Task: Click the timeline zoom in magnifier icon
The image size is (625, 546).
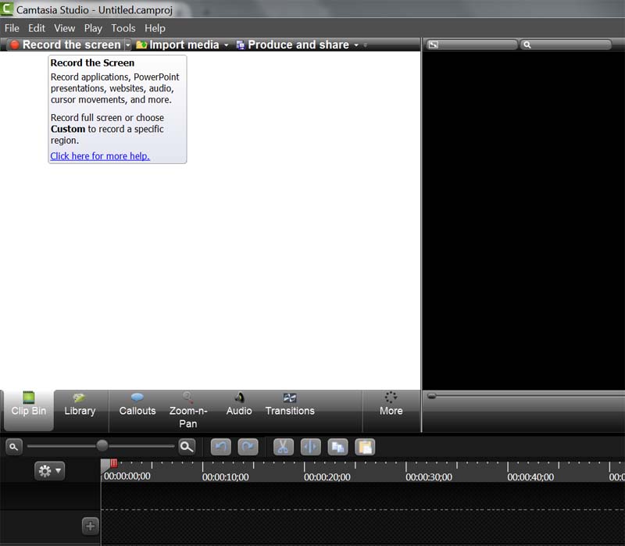Action: click(187, 447)
